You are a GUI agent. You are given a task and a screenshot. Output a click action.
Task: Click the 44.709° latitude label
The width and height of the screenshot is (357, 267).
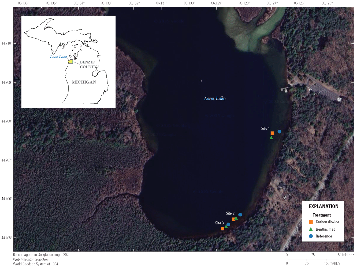click(x=6, y=82)
